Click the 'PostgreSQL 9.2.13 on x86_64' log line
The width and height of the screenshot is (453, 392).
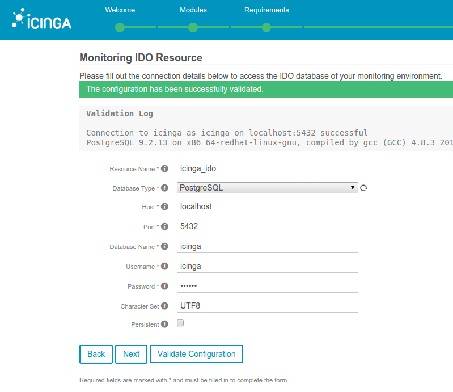[269, 142]
